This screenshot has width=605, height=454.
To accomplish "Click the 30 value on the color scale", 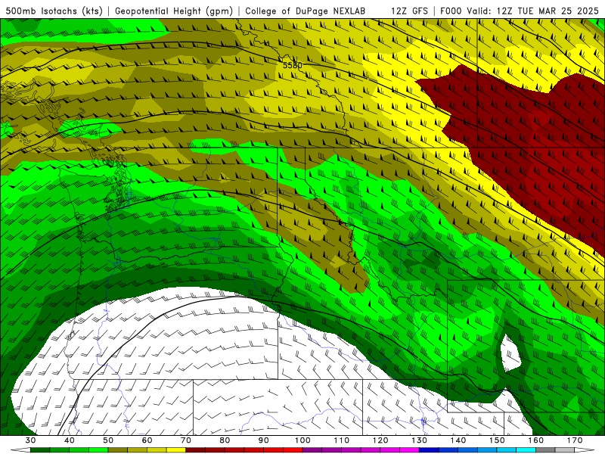I will pos(30,440).
